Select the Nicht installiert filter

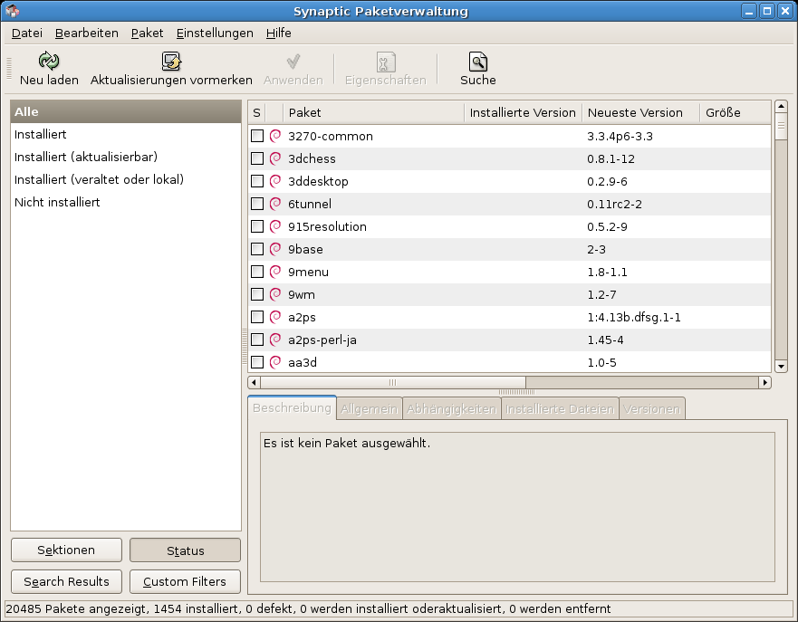126,202
